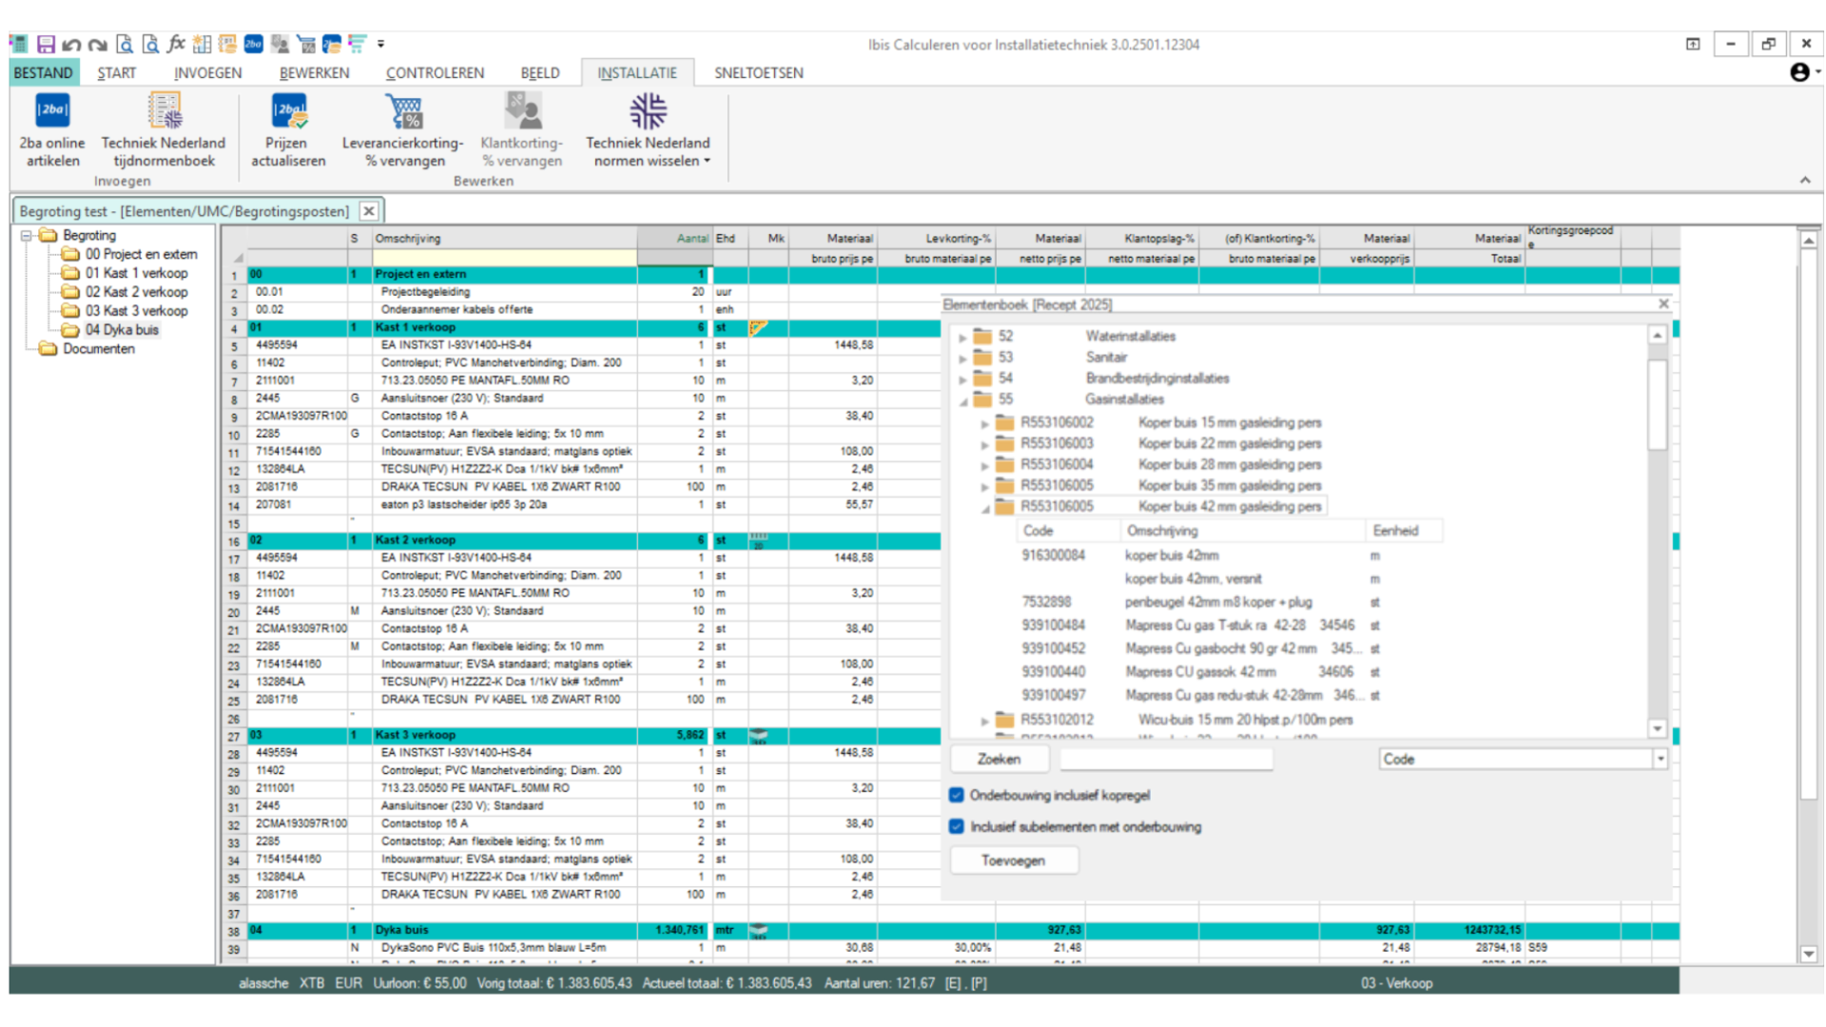Uncheck Inclusief subelementen met onderbouwing
This screenshot has height=1027, width=1826.
coord(956,827)
